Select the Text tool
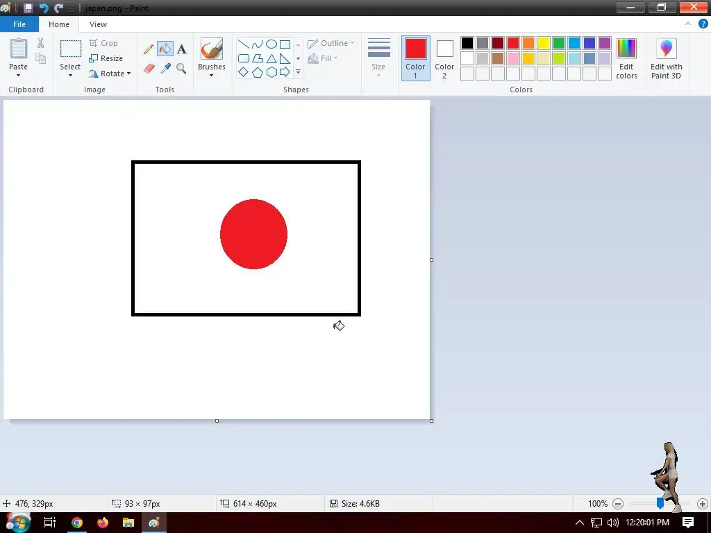The image size is (711, 533). pos(182,49)
